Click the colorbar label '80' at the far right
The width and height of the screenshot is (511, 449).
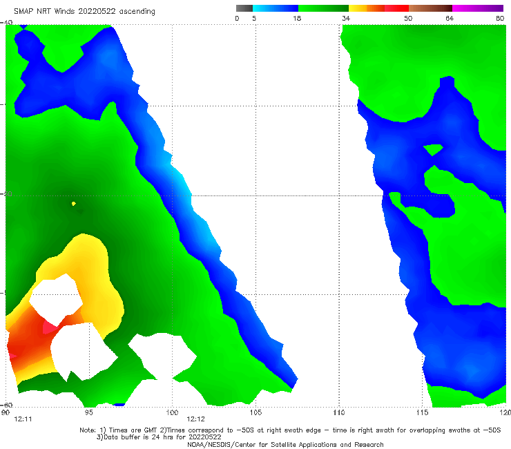point(500,18)
